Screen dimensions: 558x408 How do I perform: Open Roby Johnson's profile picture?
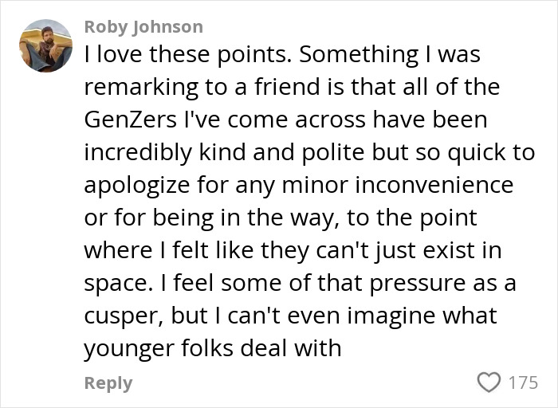click(x=46, y=45)
